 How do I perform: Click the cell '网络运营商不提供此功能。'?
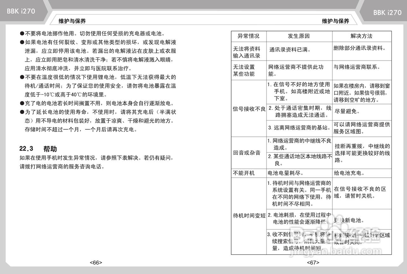pyautogui.click(x=296, y=70)
